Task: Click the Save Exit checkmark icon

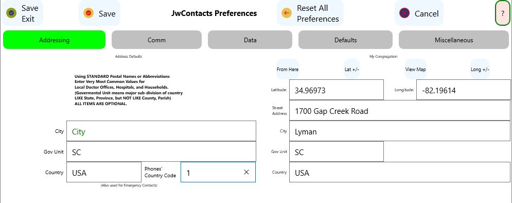Action: coord(11,13)
